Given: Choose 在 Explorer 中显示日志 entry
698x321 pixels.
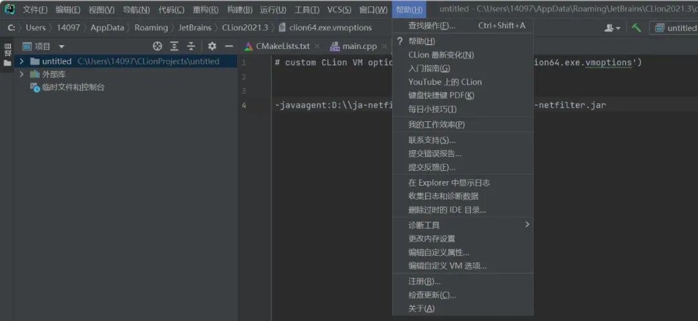Looking at the screenshot, I should pos(463,183).
